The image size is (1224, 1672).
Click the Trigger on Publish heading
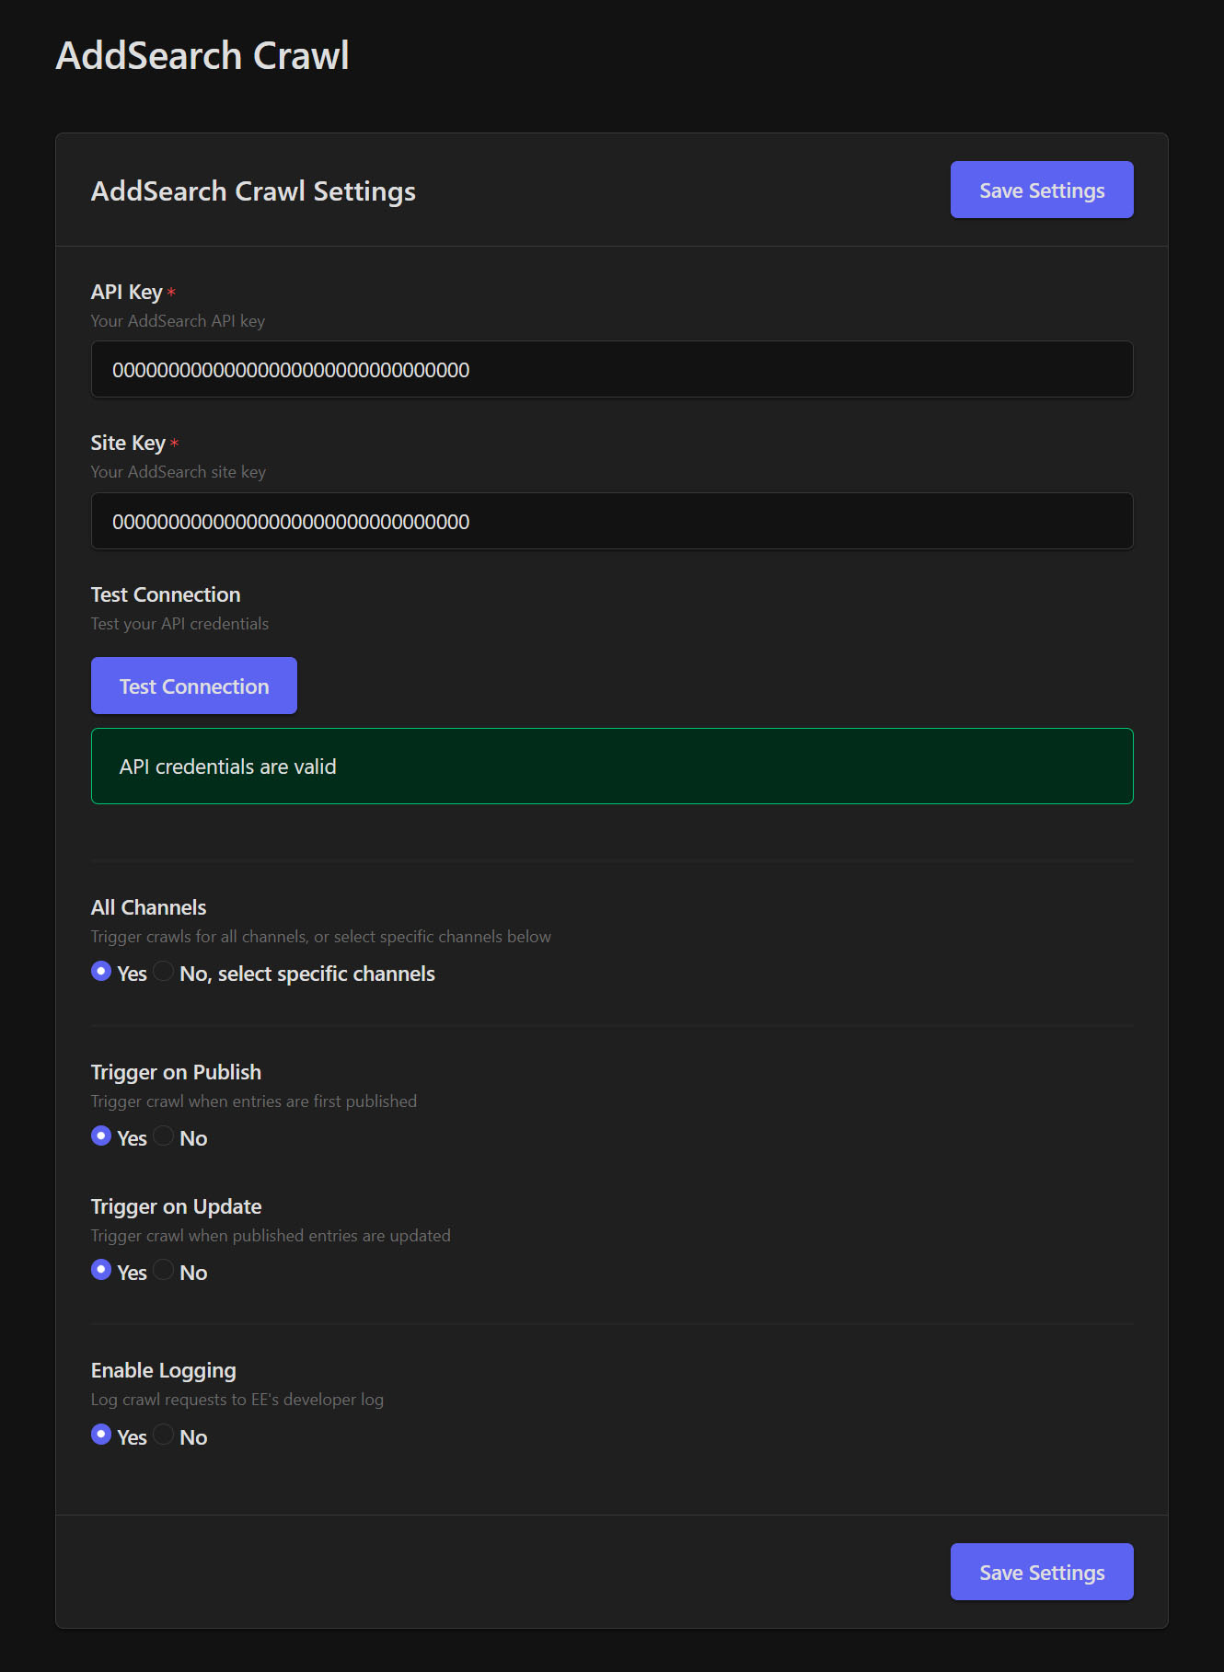tap(176, 1072)
